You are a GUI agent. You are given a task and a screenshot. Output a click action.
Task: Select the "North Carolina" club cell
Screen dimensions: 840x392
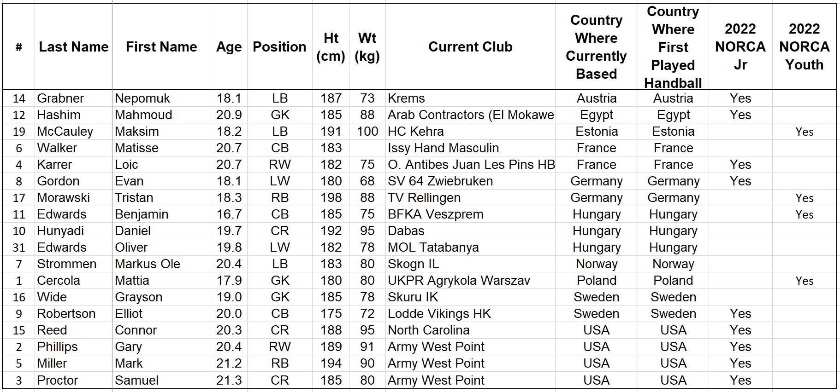428,330
